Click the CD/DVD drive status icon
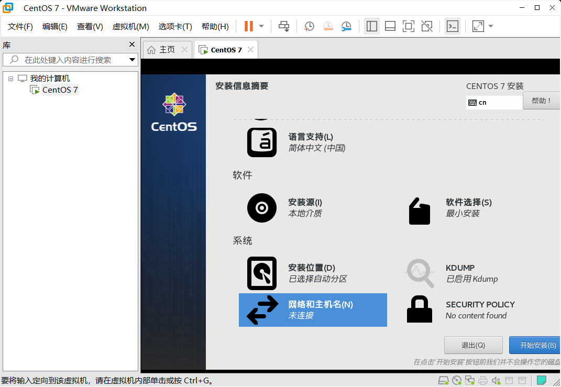This screenshot has width=561, height=387. coord(457,380)
